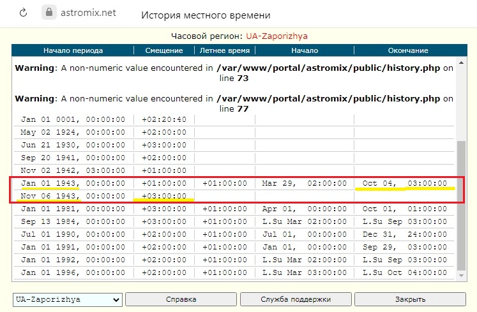The width and height of the screenshot is (477, 312).
Task: Click the browser reload icon
Action: 24,13
